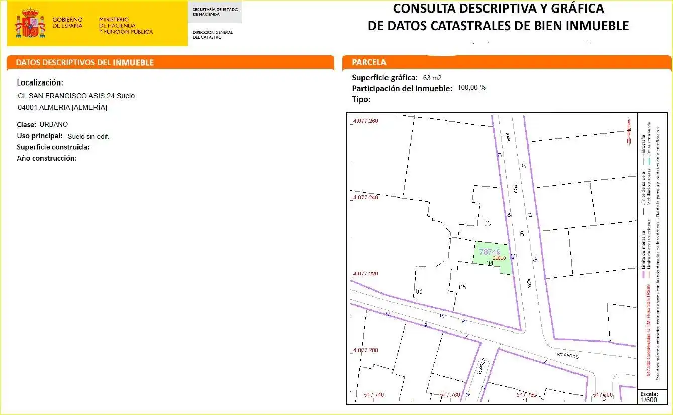Click street number 11 on the map
The width and height of the screenshot is (673, 415).
pyautogui.click(x=387, y=314)
